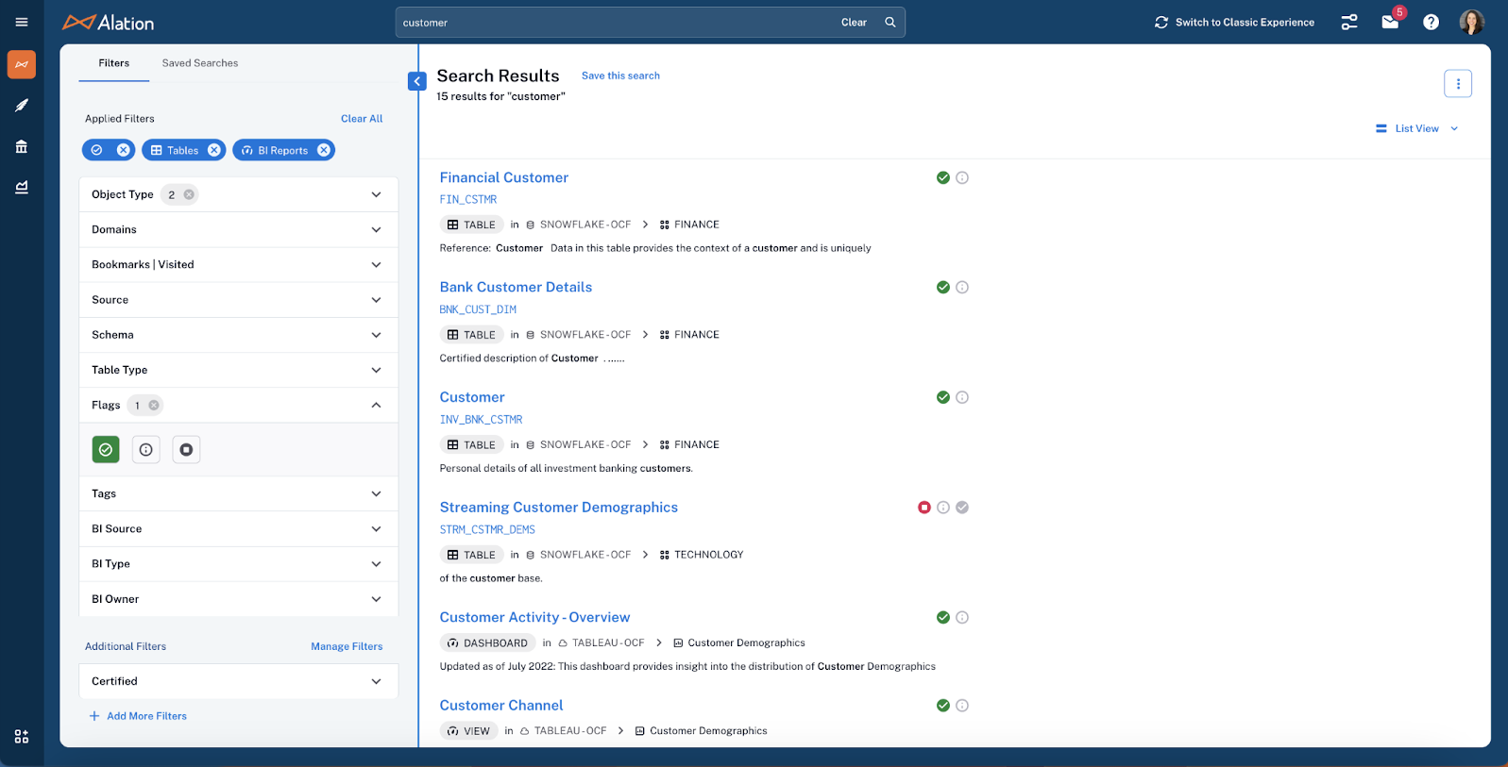The image size is (1508, 767).
Task: Open the List View dropdown
Action: point(1416,128)
